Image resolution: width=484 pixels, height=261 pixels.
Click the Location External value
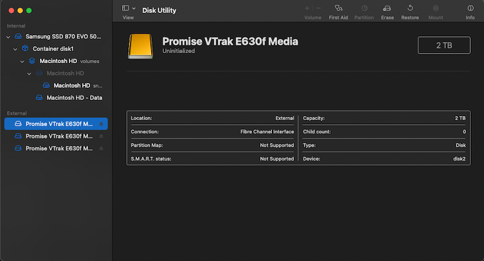(285, 118)
